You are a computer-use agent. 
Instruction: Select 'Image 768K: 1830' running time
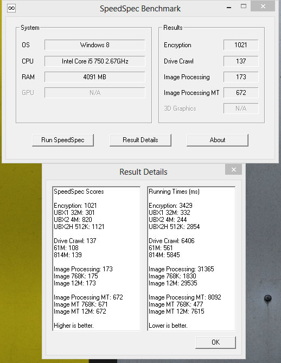173,276
